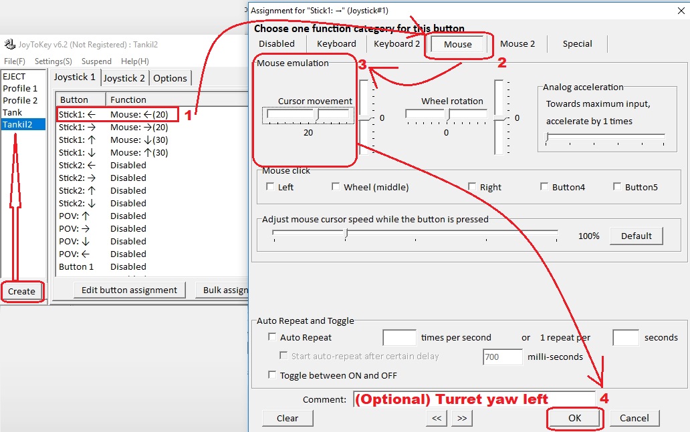Click the Create profile button
The height and width of the screenshot is (432, 690).
coord(21,291)
